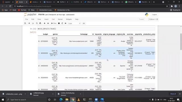Open the Reading list
The width and height of the screenshot is (182, 102).
click(175, 10)
